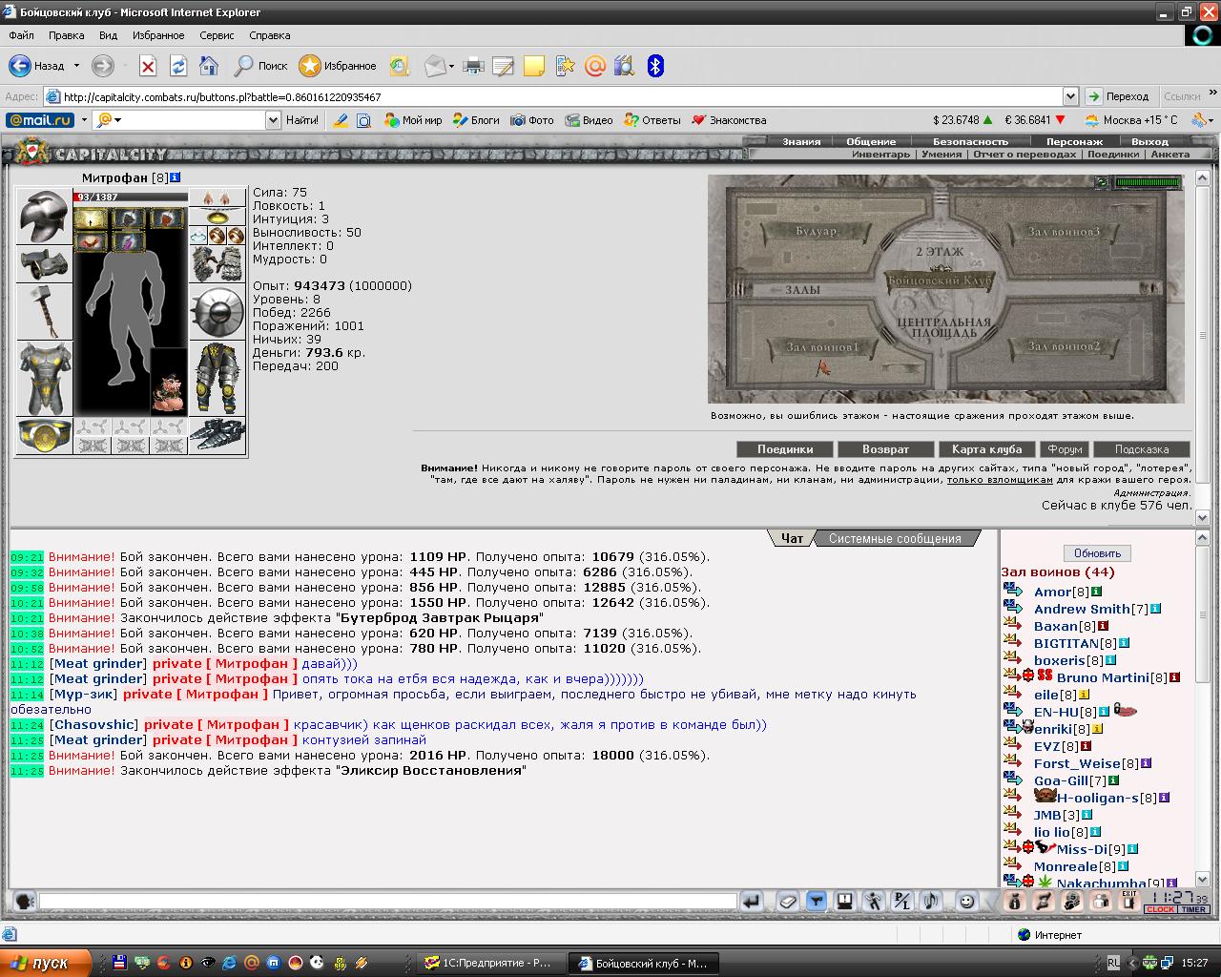
Task: Click the helmet equipment slot
Action: pyautogui.click(x=44, y=217)
